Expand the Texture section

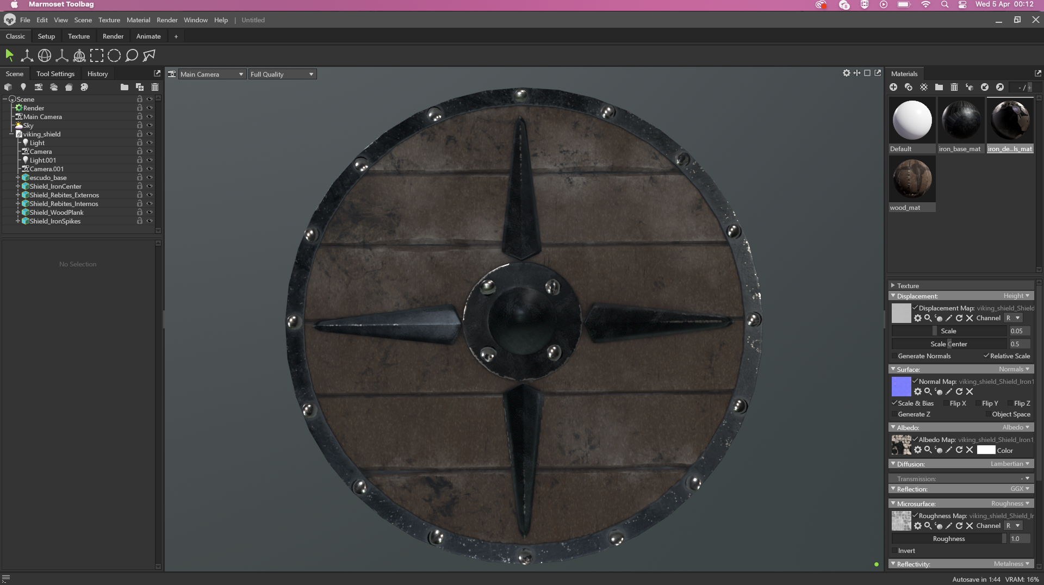[893, 285]
